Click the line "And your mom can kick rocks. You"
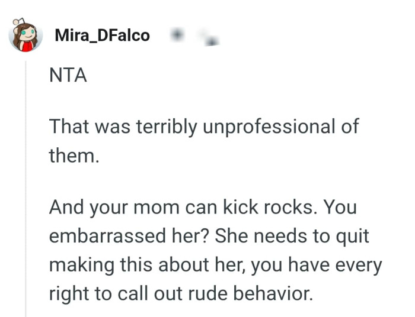 (x=202, y=207)
